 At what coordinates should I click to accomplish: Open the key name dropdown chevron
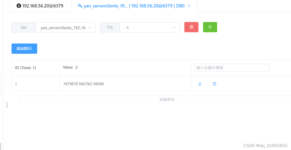(x=90, y=27)
